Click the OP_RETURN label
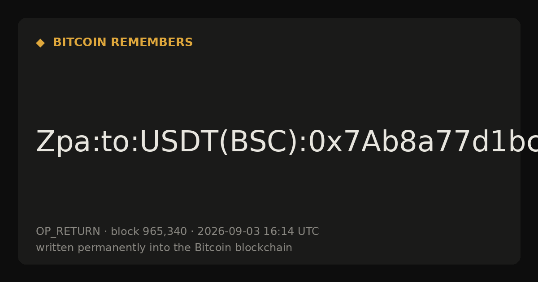The width and height of the screenshot is (538, 282). [x=68, y=232]
